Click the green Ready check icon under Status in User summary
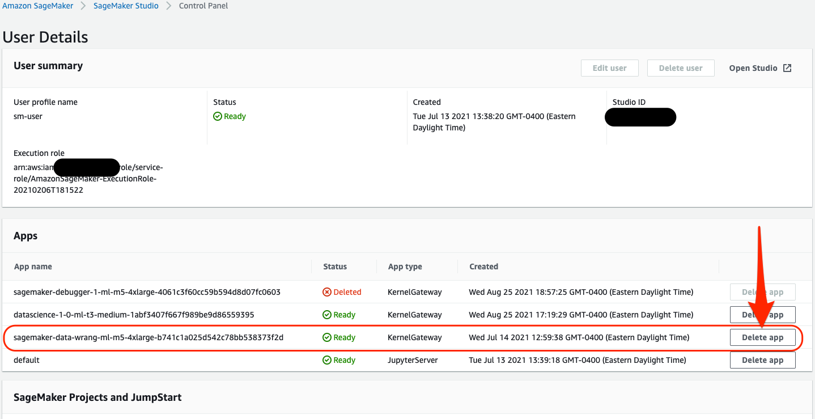Image resolution: width=815 pixels, height=419 pixels. (x=218, y=116)
